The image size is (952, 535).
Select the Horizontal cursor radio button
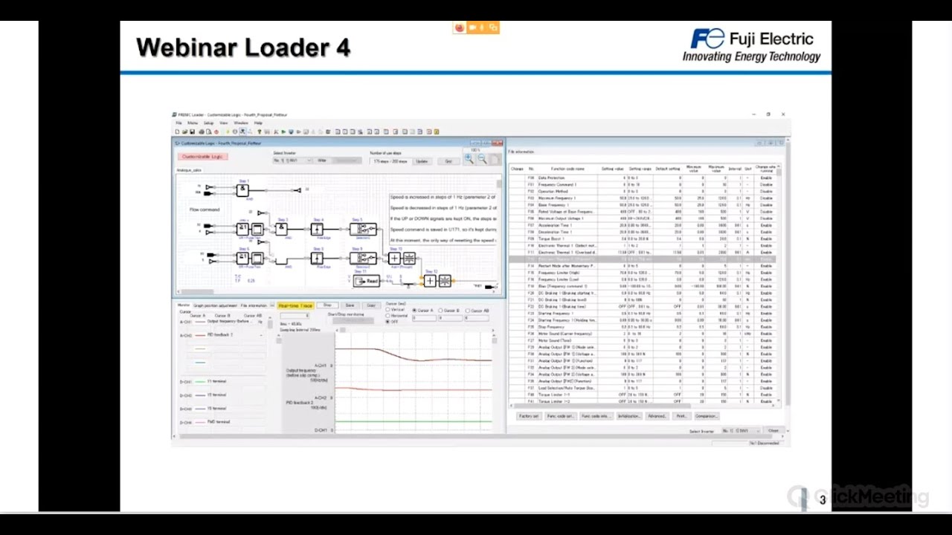[x=387, y=316]
